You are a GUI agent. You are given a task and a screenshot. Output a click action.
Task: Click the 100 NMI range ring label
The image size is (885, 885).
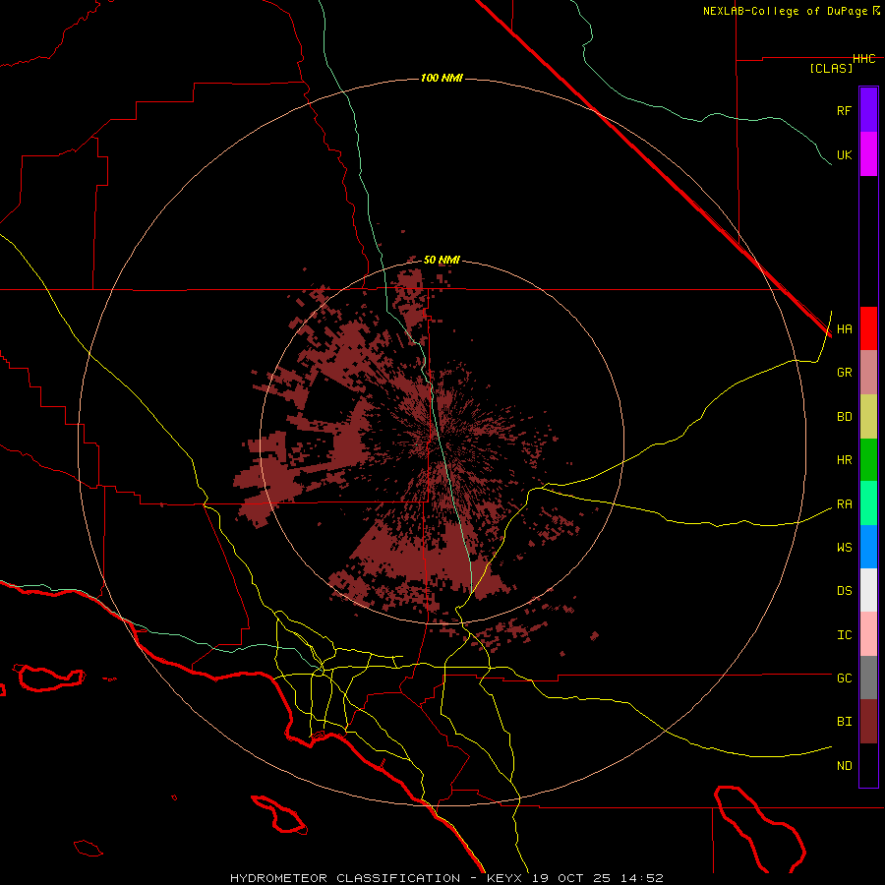[x=442, y=78]
